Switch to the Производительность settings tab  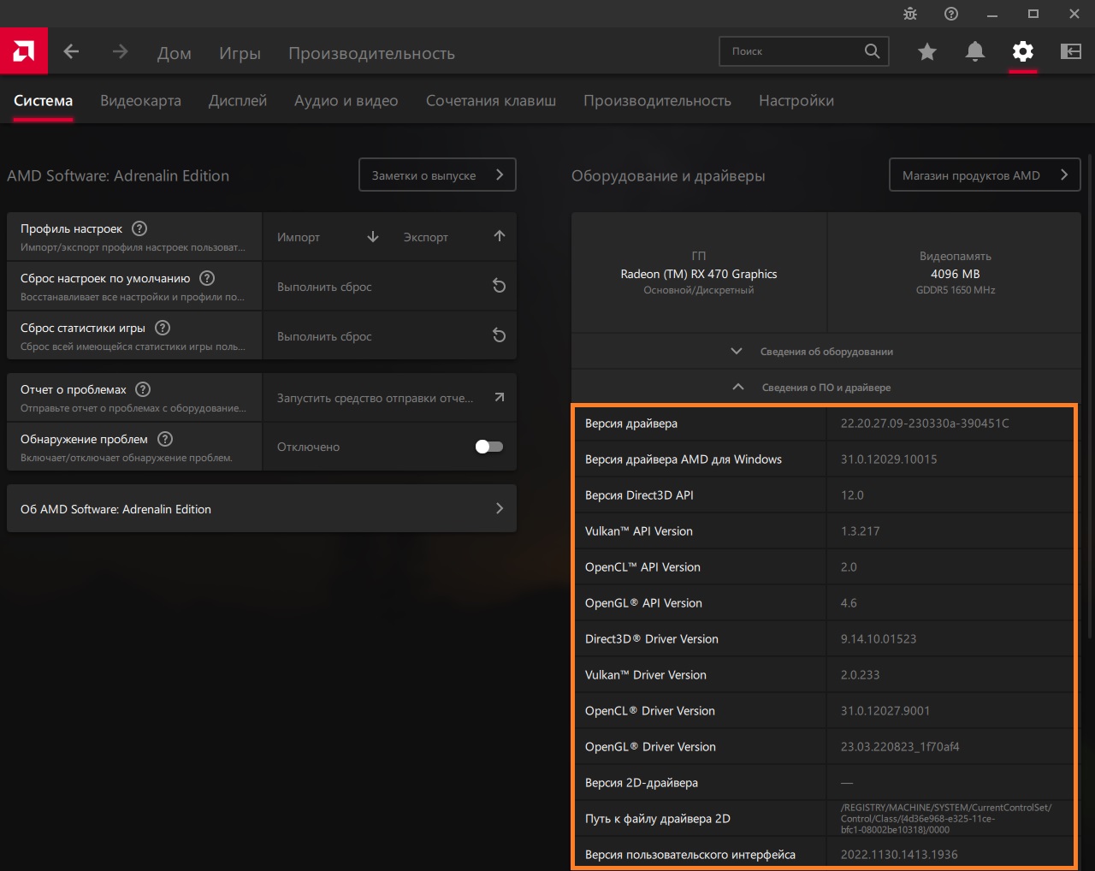657,101
